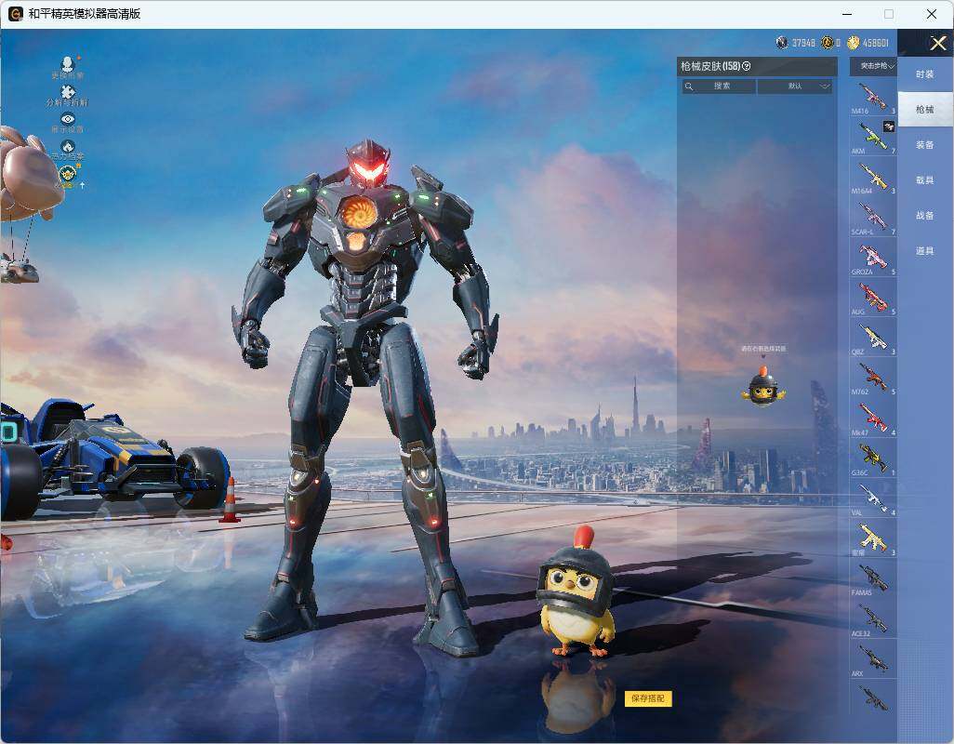The height and width of the screenshot is (744, 954).
Task: Select the ACE32 gun skin
Action: tap(873, 618)
